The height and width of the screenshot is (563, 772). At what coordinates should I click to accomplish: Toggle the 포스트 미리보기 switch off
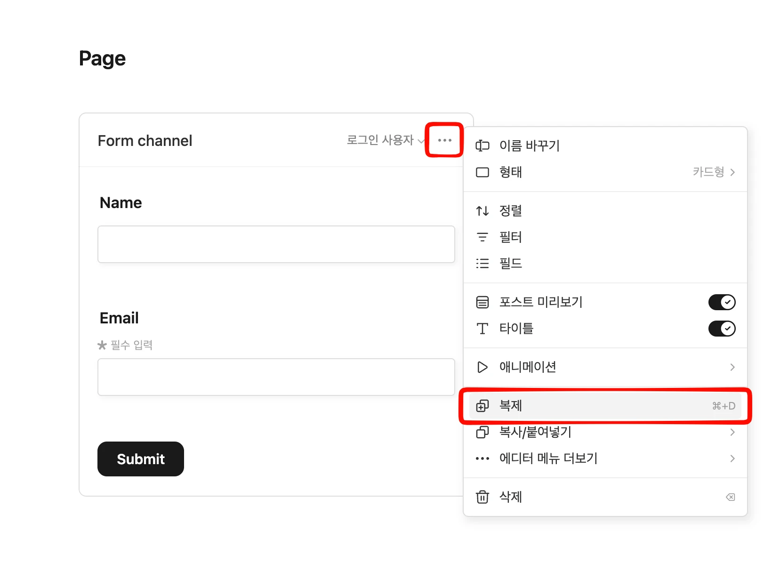(x=722, y=302)
